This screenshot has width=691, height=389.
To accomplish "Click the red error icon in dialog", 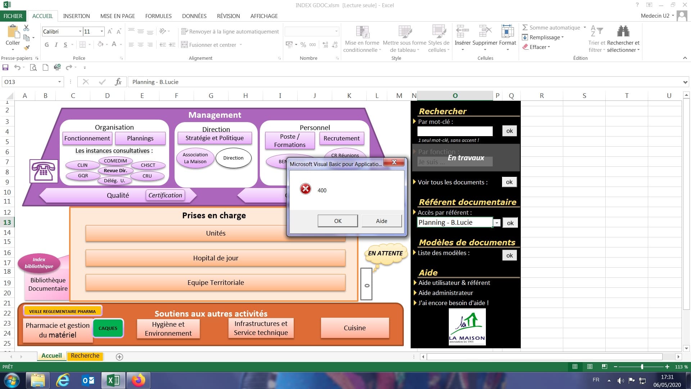I will pos(306,189).
